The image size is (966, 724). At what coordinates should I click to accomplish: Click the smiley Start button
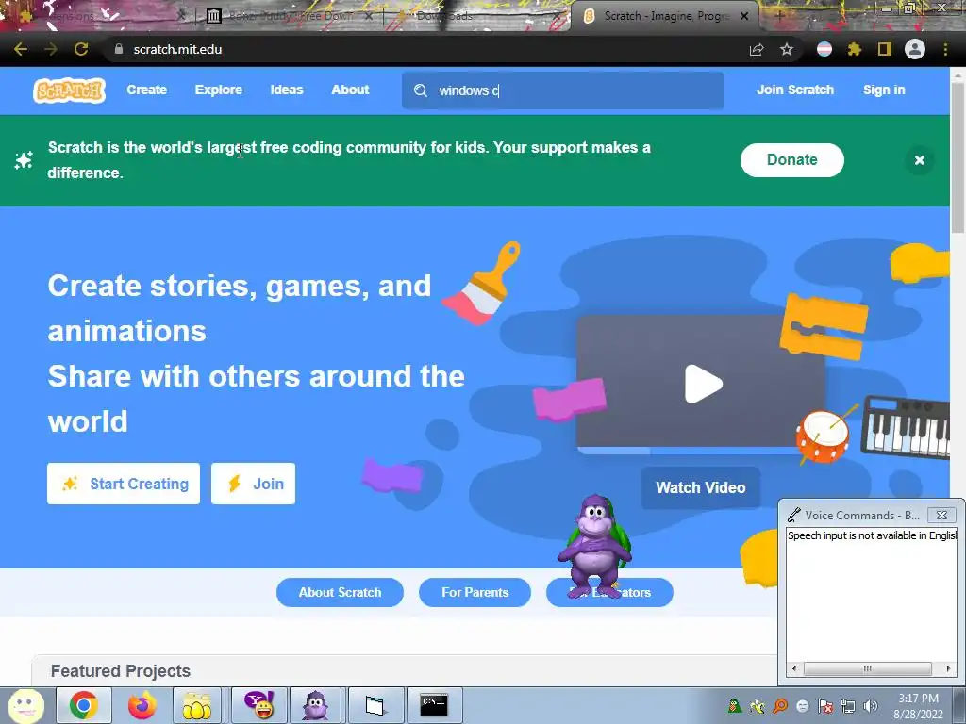point(25,705)
